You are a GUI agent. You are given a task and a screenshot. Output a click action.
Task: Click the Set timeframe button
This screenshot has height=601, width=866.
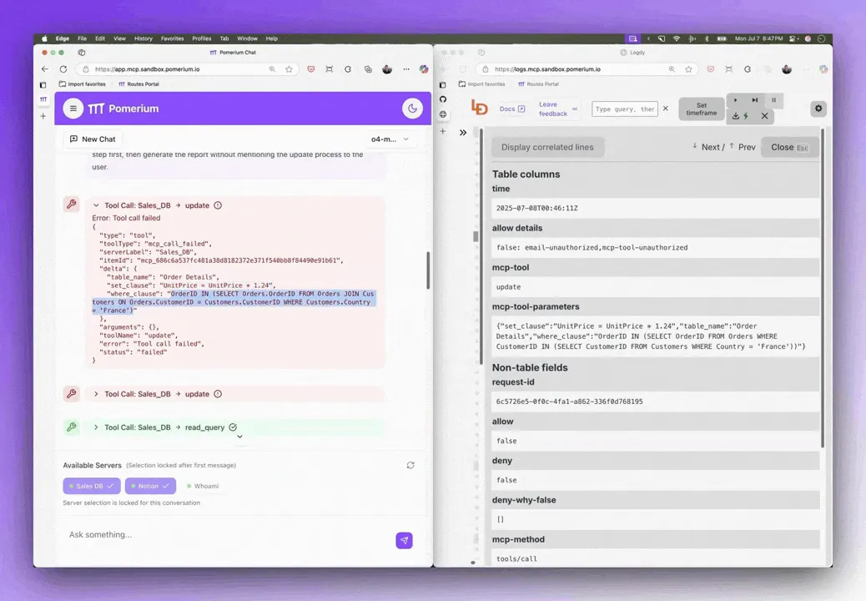(702, 109)
